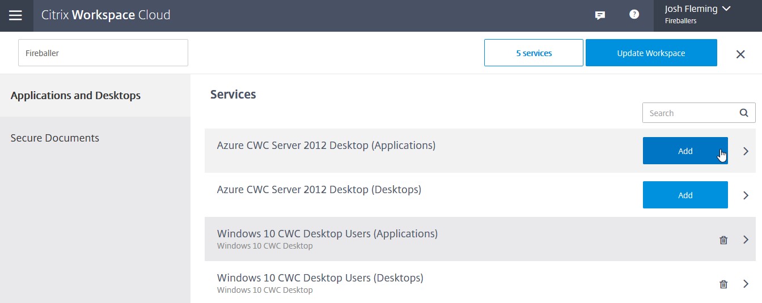
Task: Expand Windows 10 CWC Desktop Users (Desktops) chevron
Action: click(746, 284)
